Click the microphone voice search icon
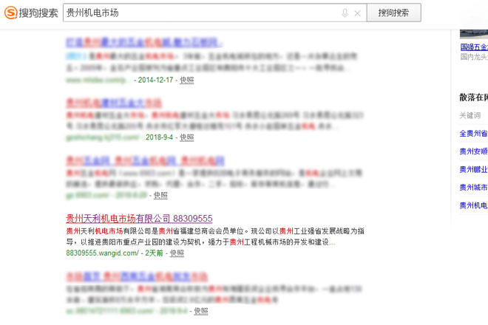Screen dimensions: 488x325 click(x=345, y=13)
